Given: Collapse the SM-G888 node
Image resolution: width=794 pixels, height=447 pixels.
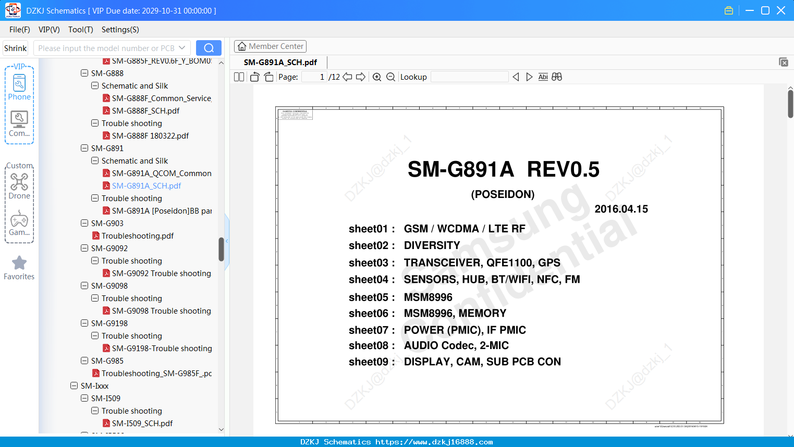Looking at the screenshot, I should coord(84,73).
